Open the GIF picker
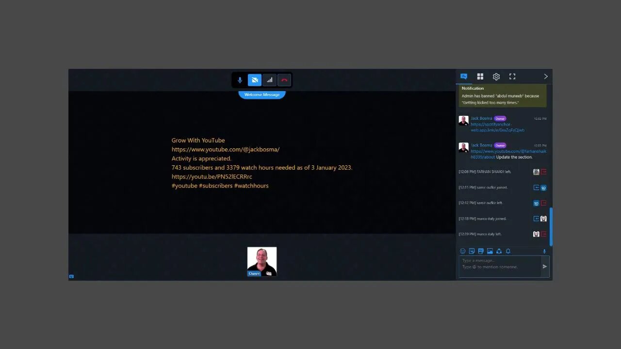The width and height of the screenshot is (621, 349). (x=481, y=251)
